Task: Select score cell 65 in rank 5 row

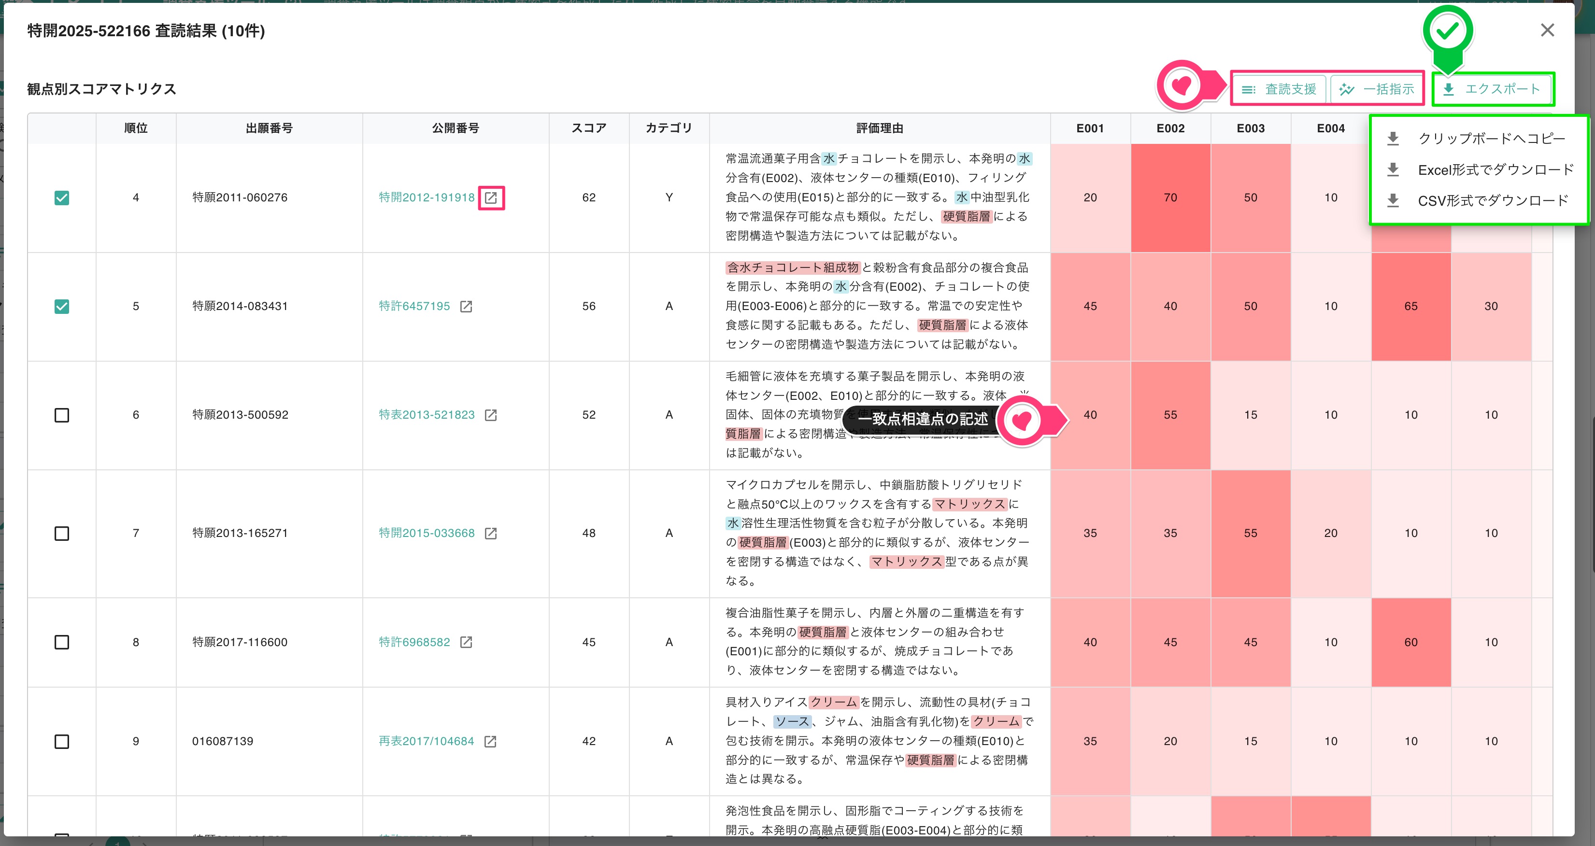Action: 1411,306
